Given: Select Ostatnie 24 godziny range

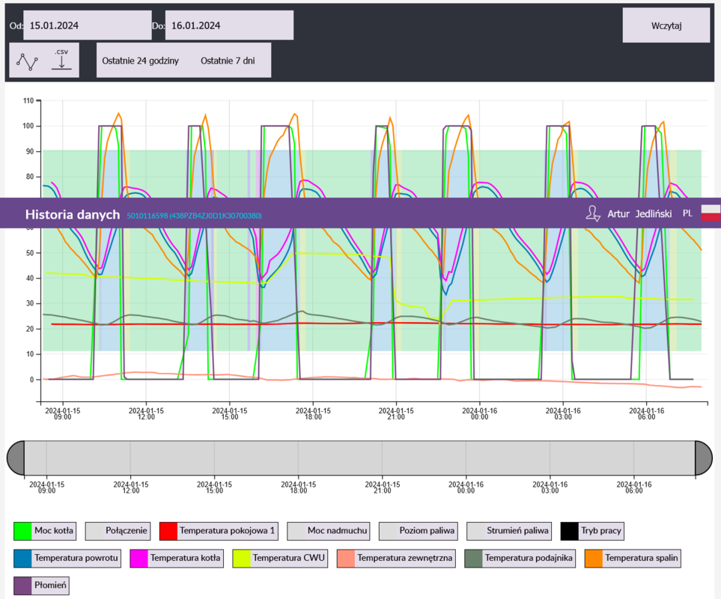Looking at the screenshot, I should [x=140, y=61].
